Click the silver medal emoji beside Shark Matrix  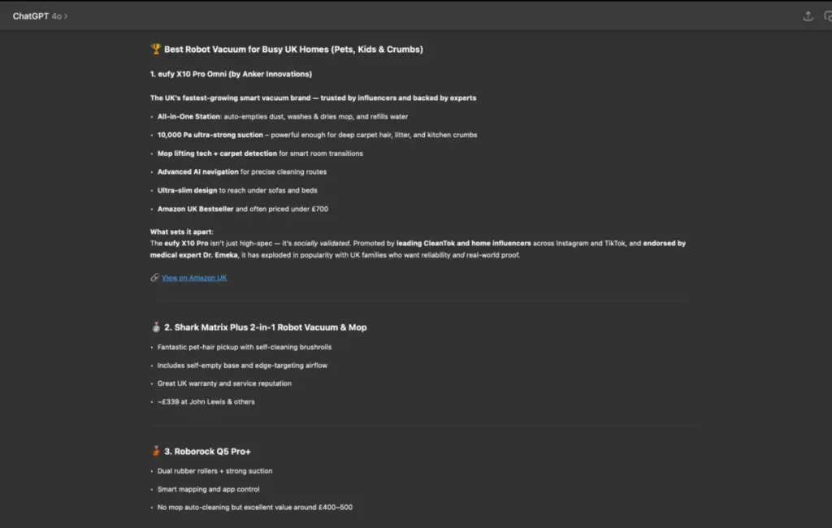[156, 327]
